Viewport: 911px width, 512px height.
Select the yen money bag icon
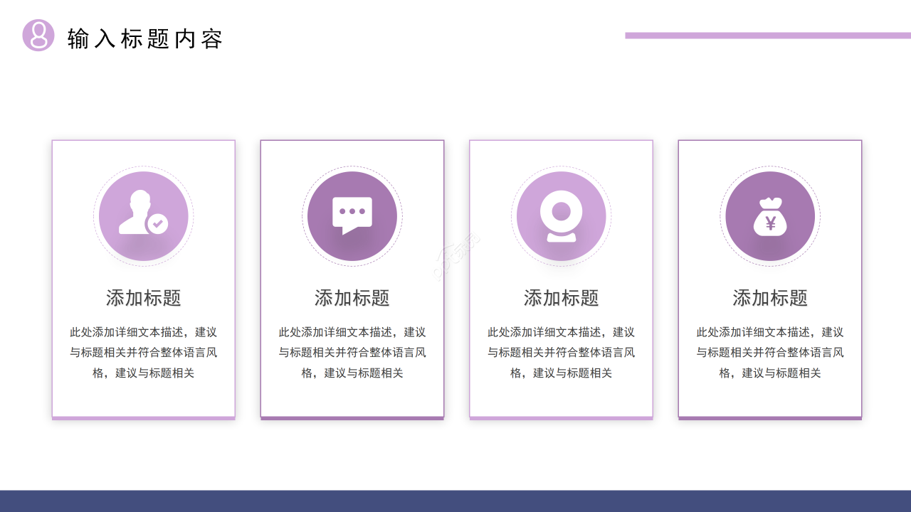770,216
